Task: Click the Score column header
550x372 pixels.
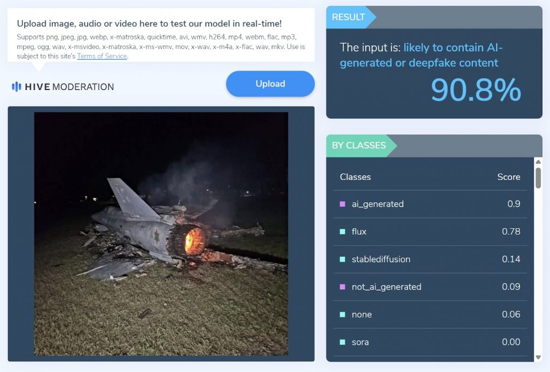Action: coord(508,177)
